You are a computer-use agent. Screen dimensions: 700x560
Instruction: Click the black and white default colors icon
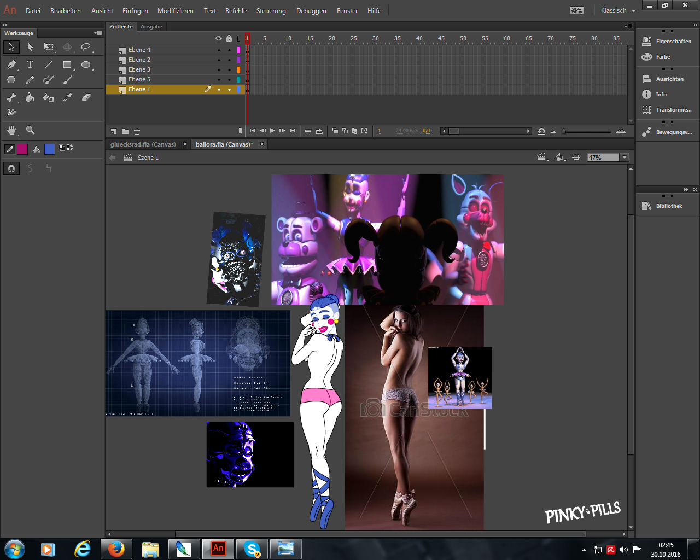[62, 148]
